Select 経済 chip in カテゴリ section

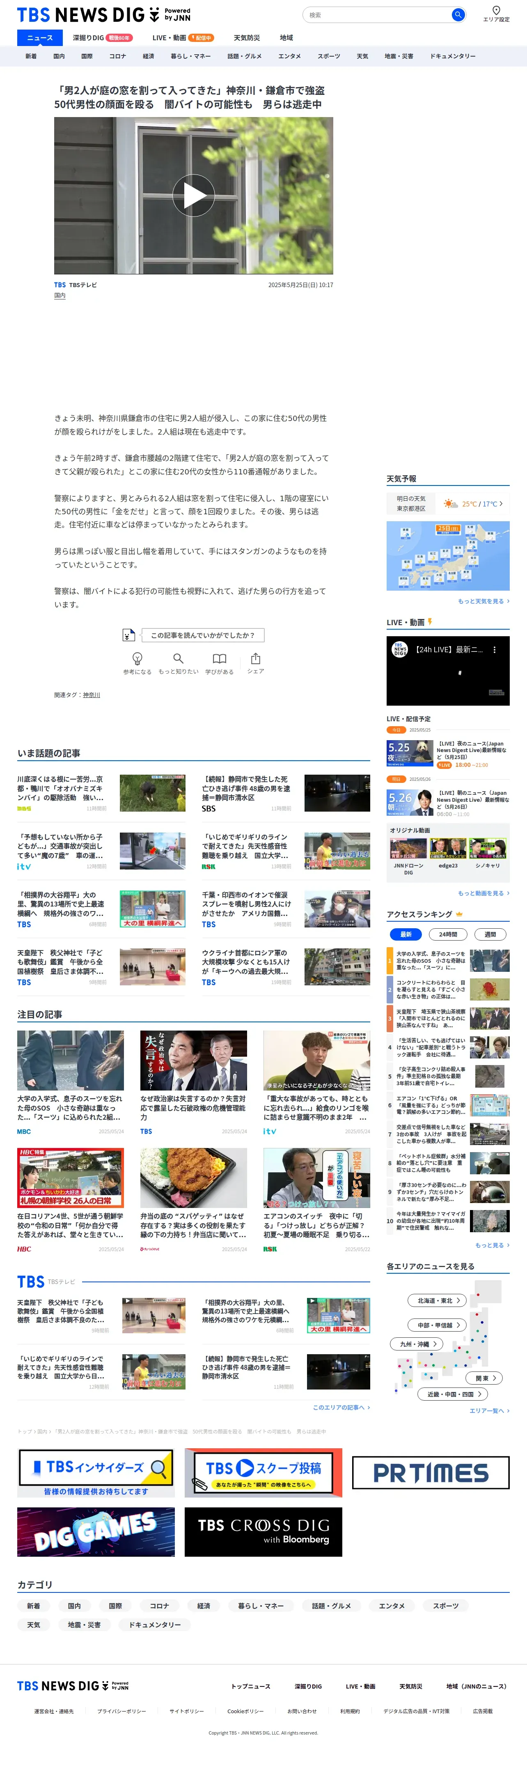pyautogui.click(x=204, y=1606)
